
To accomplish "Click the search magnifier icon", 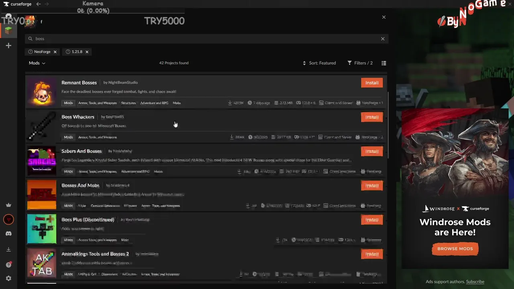I will pyautogui.click(x=30, y=39).
